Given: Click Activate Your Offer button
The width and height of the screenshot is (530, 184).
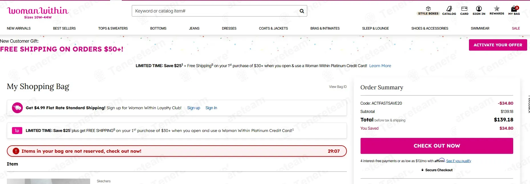Looking at the screenshot, I should click(x=498, y=45).
